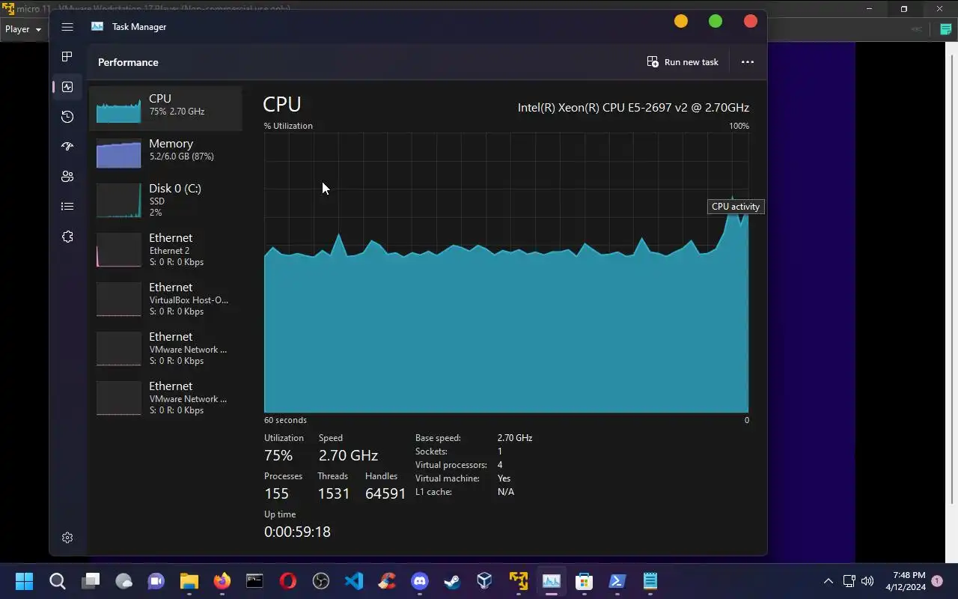Click Run new task
This screenshot has height=599, width=958.
click(x=683, y=62)
